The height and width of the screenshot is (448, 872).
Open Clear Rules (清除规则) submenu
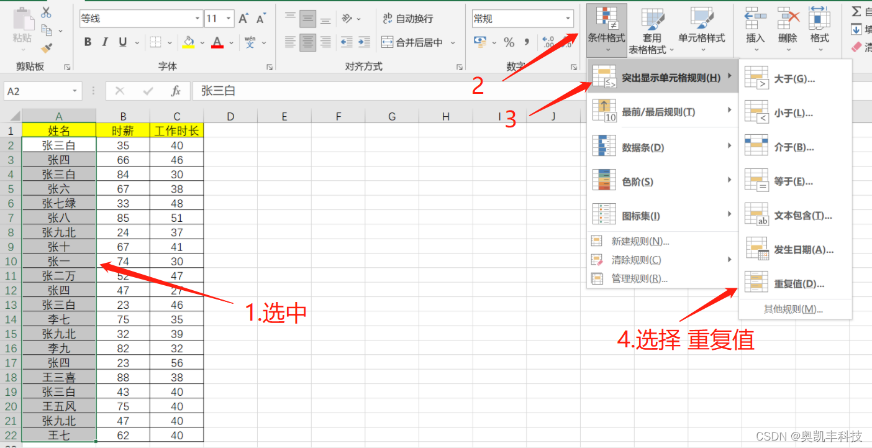pyautogui.click(x=663, y=260)
